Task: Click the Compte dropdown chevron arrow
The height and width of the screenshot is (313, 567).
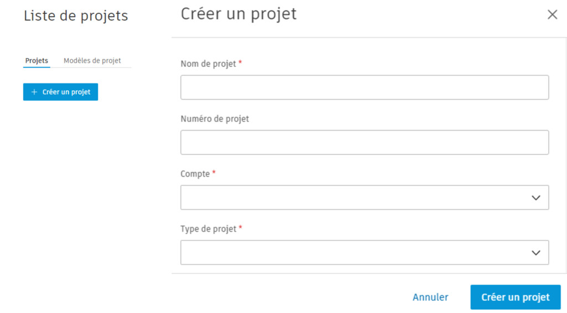Action: point(535,198)
